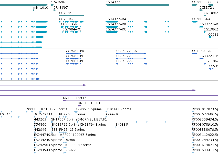Screen dimensions: 218x154
Task: Click EST EK293543.5prime
Action: point(48,150)
